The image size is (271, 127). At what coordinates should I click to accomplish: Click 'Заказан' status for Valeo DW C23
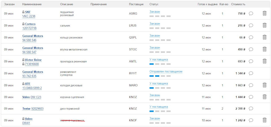155,95
